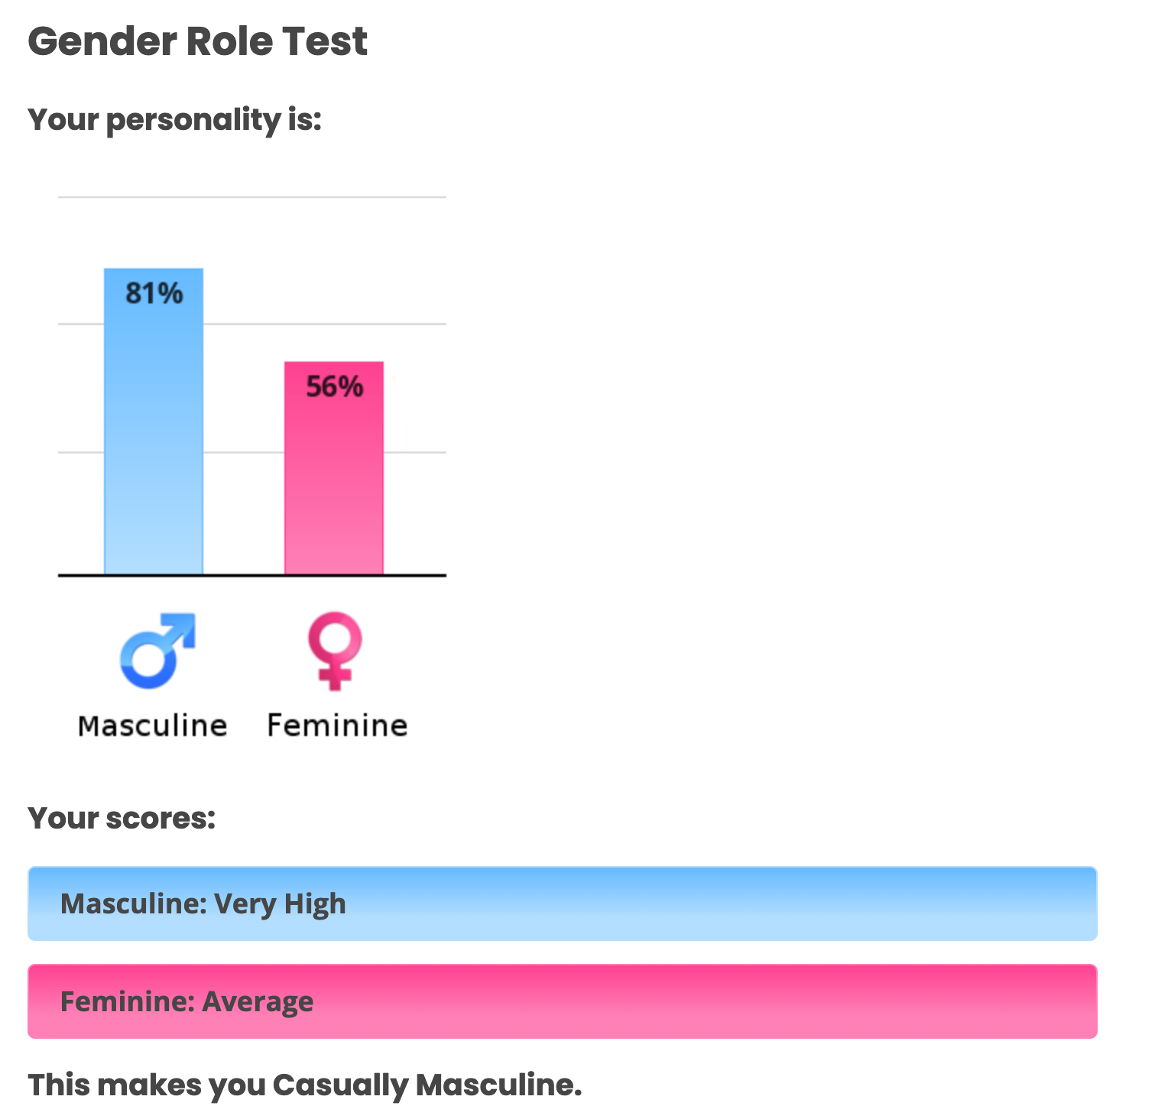This screenshot has width=1168, height=1119.
Task: Click the Masculine label under the chart
Action: [153, 725]
